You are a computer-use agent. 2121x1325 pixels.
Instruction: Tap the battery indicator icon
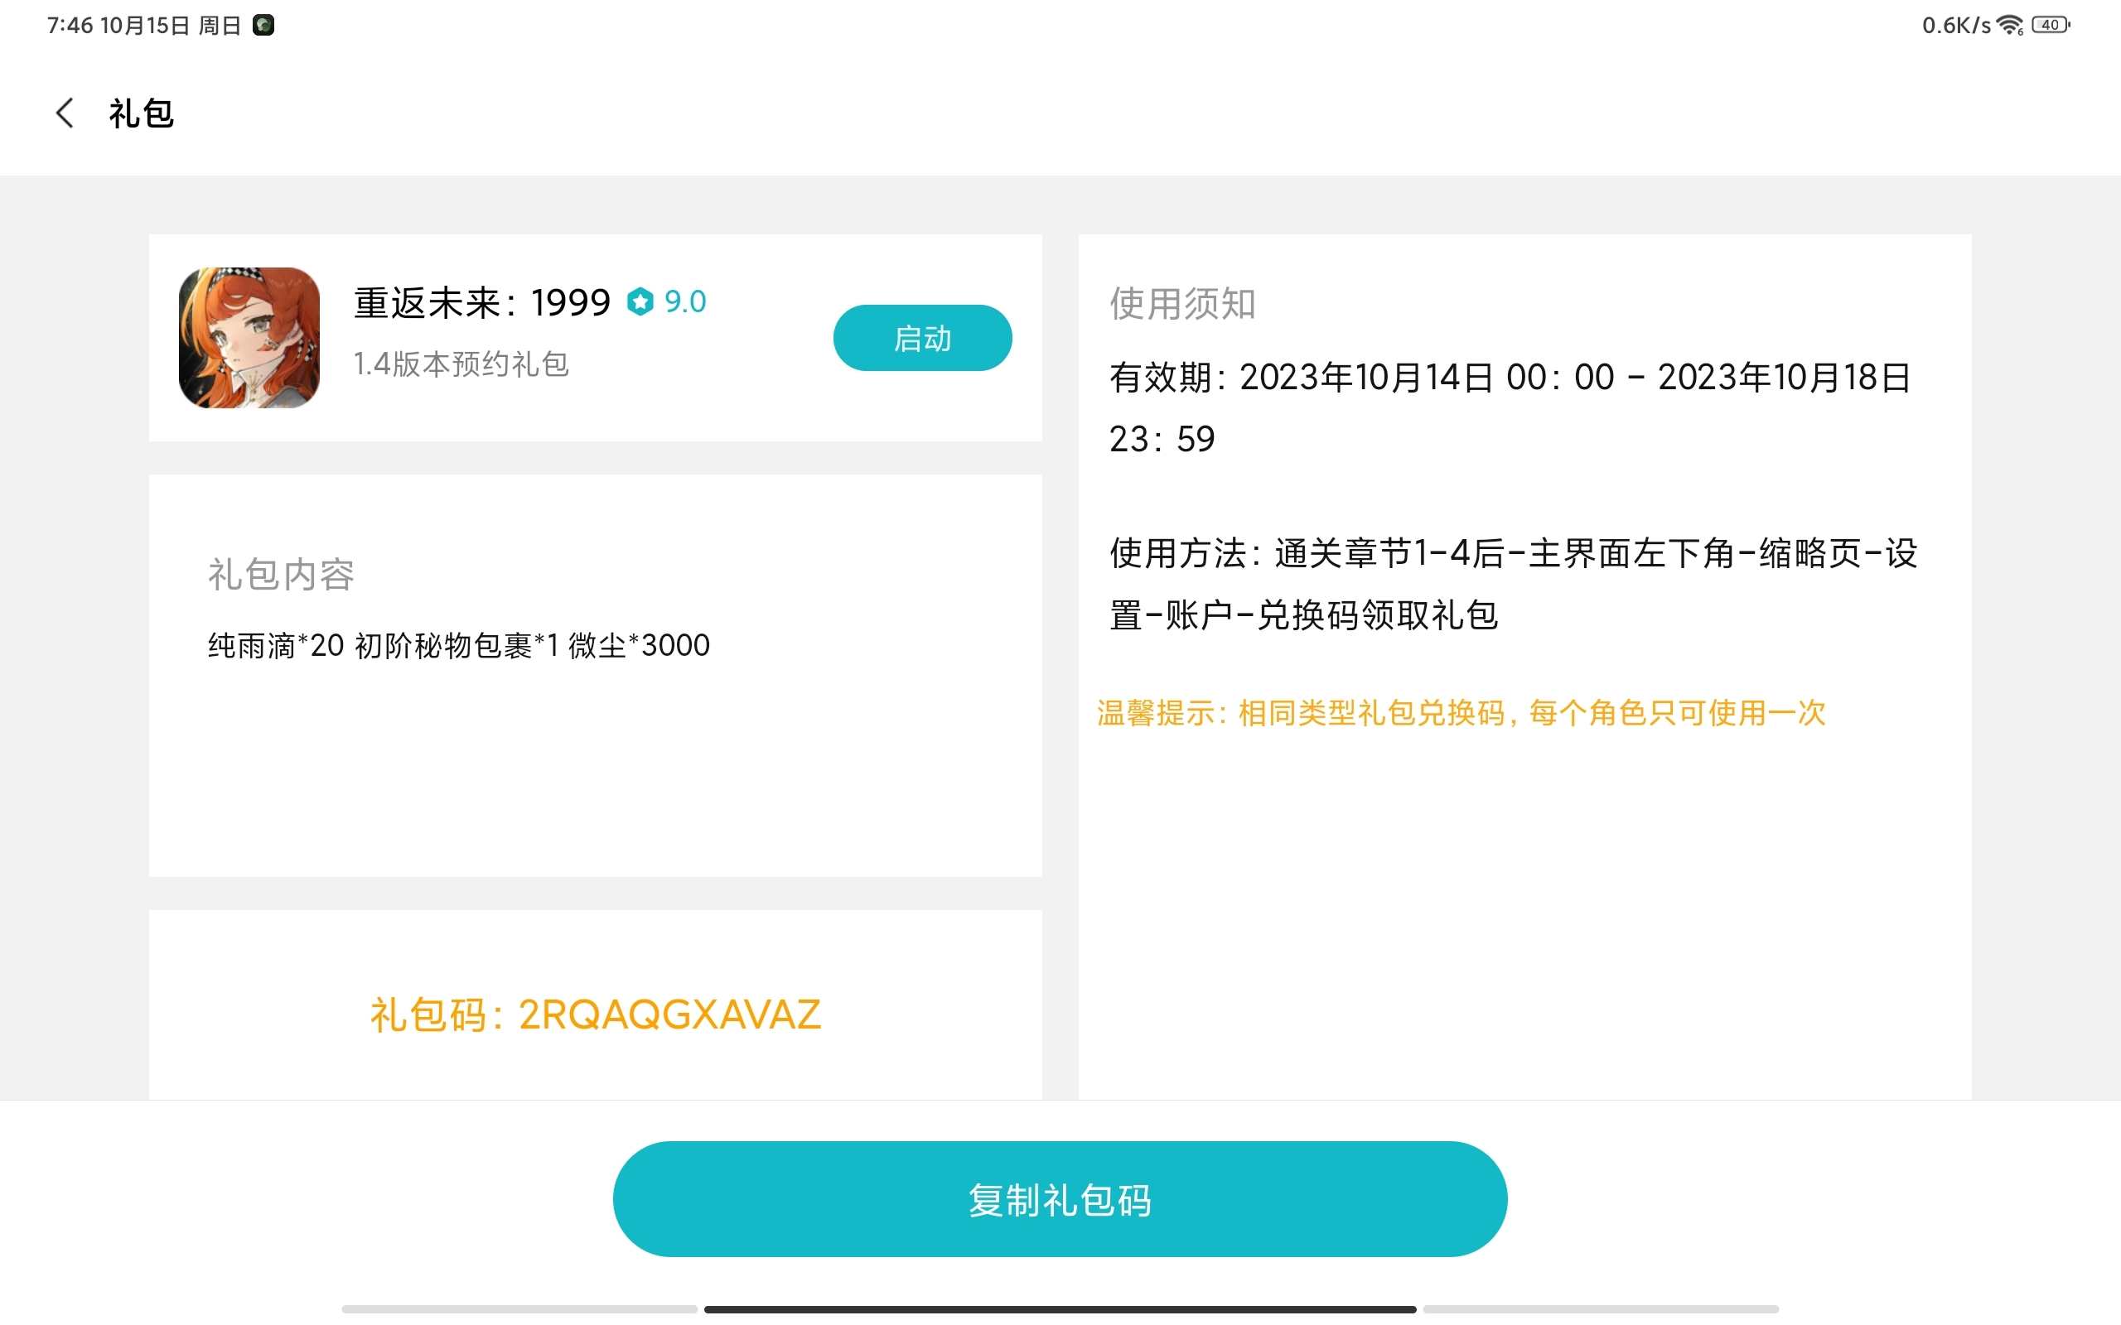[2051, 25]
